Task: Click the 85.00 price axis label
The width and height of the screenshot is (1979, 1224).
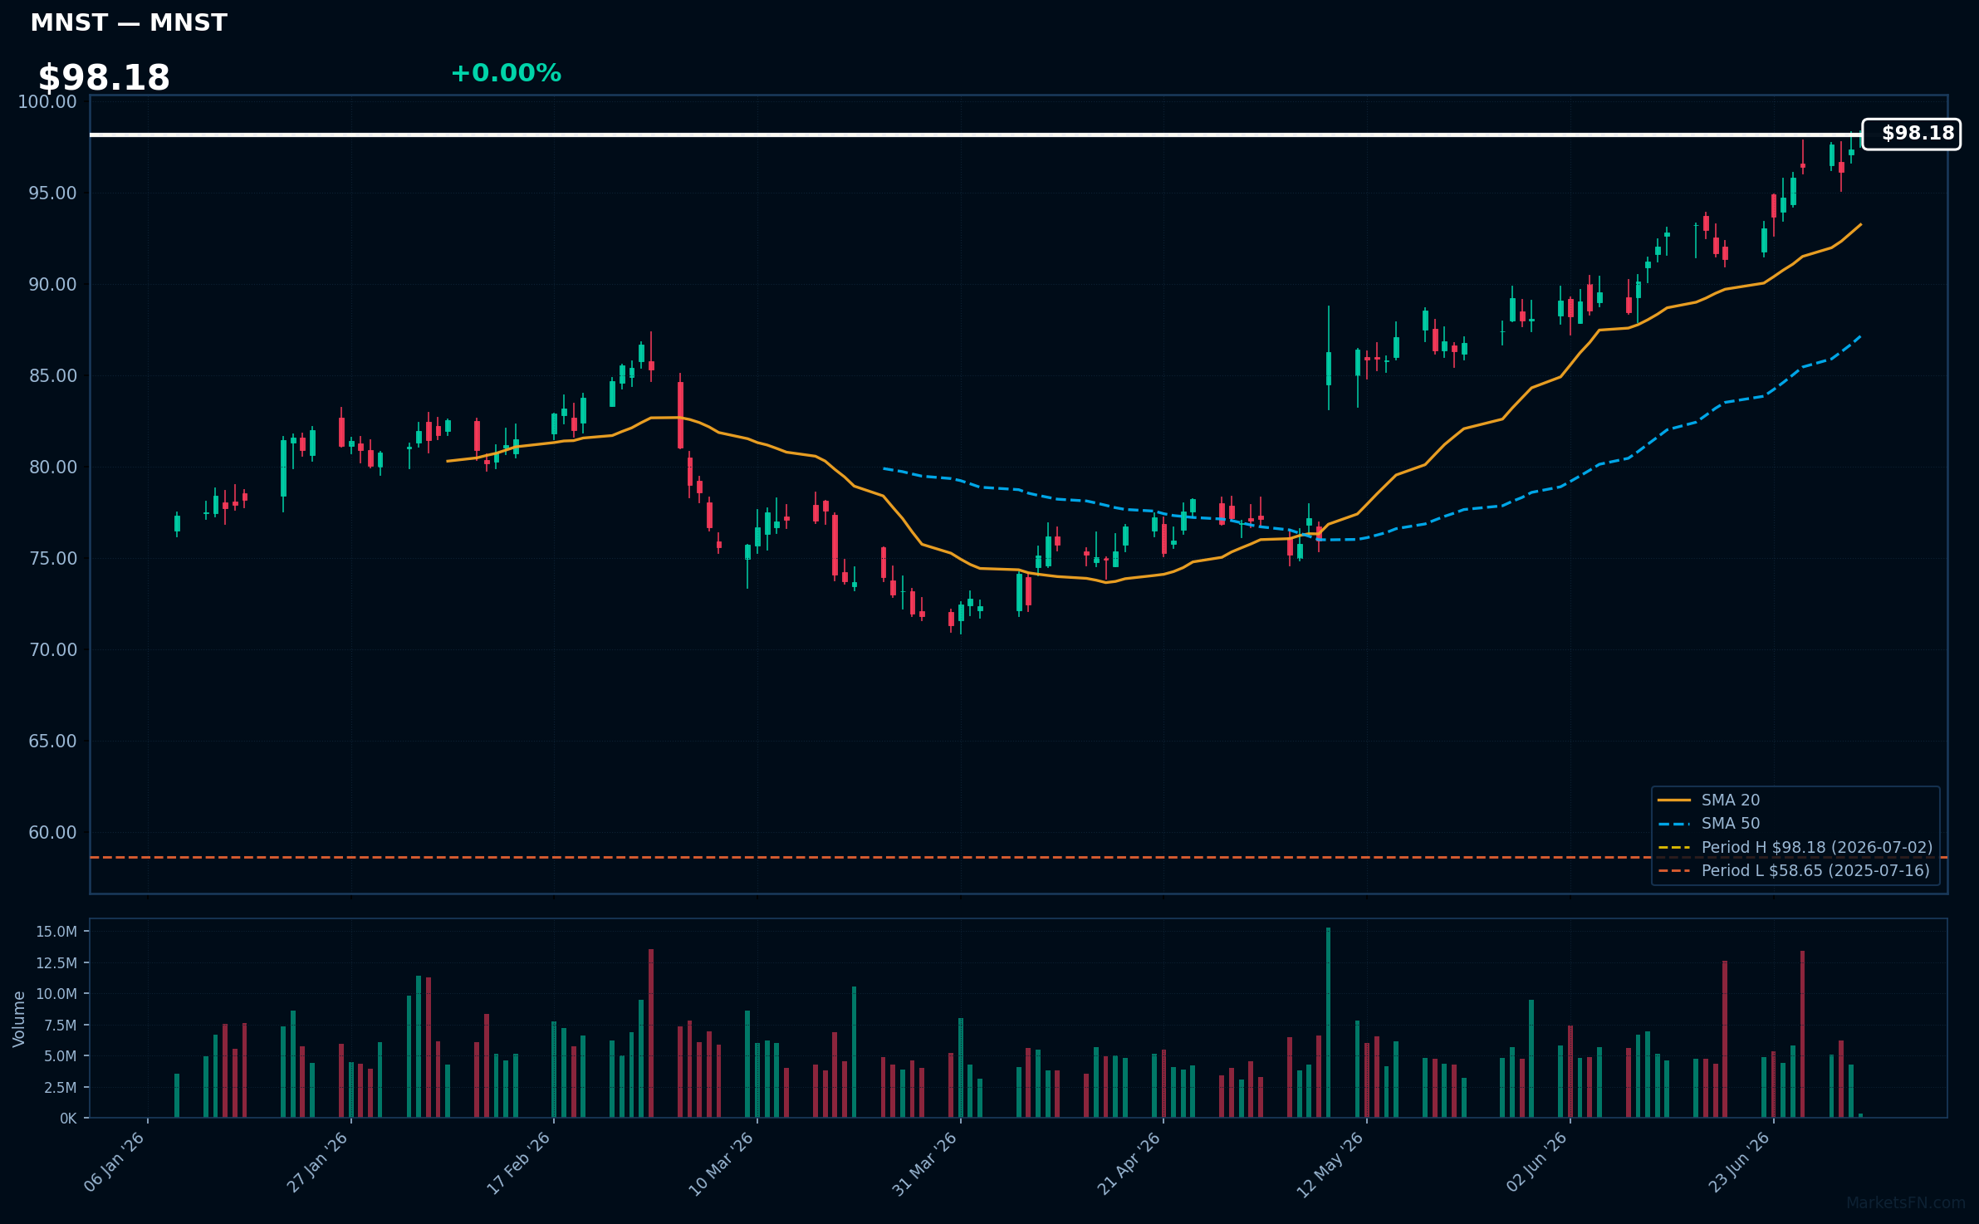Action: click(x=52, y=376)
